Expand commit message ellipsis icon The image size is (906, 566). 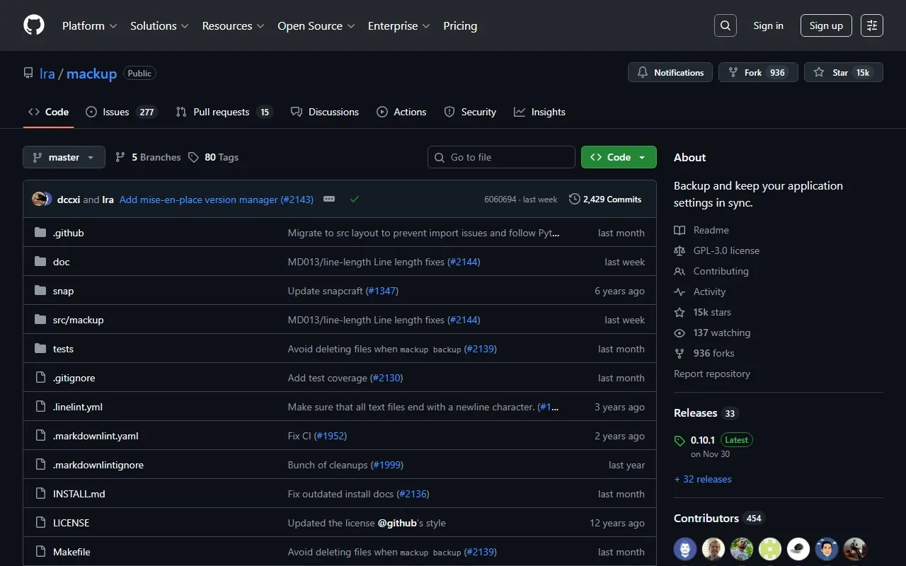click(329, 200)
